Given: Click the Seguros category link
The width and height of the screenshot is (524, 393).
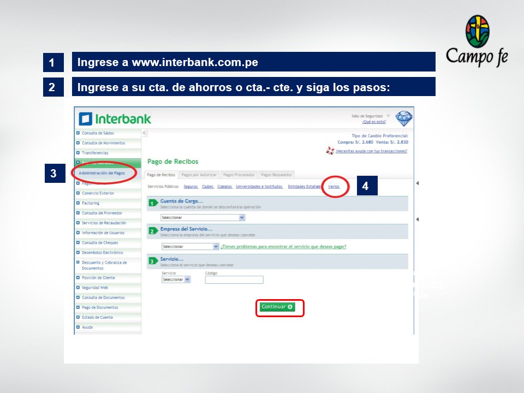Looking at the screenshot, I should tap(190, 187).
